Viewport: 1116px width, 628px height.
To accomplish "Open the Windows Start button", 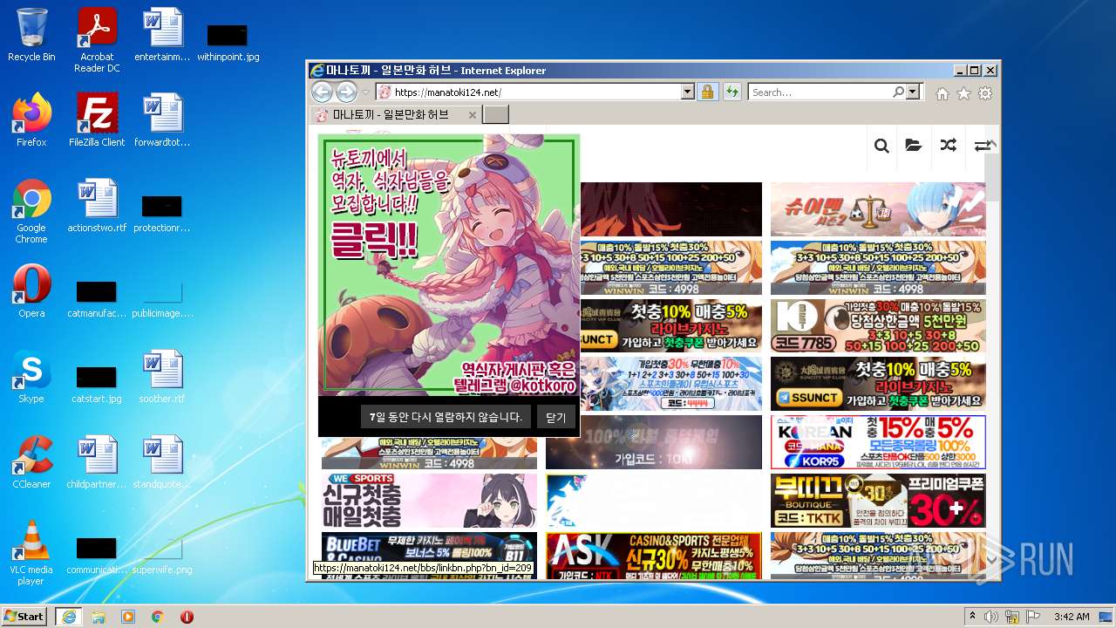I will [24, 616].
